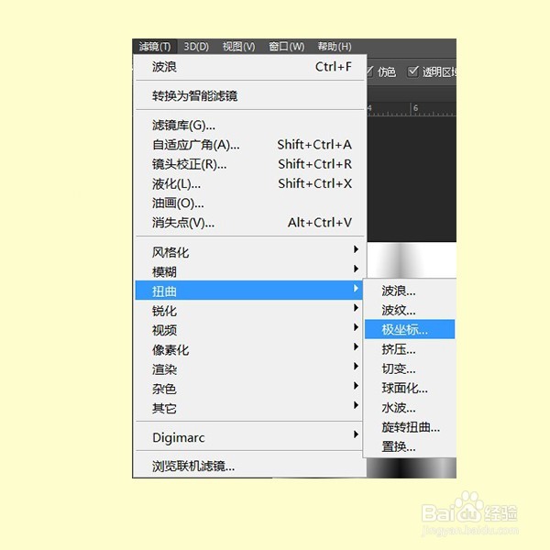Open the 窗口(W) menu
The height and width of the screenshot is (550, 550).
tap(286, 47)
